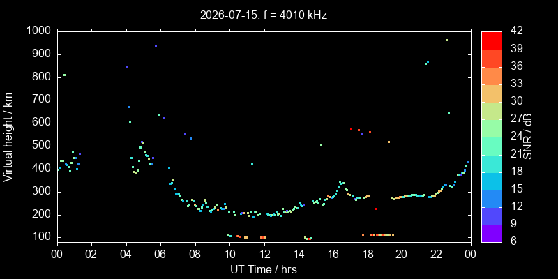
Task: Select the yellow-green 27-30 dB colorbar band
Action: pyautogui.click(x=492, y=111)
